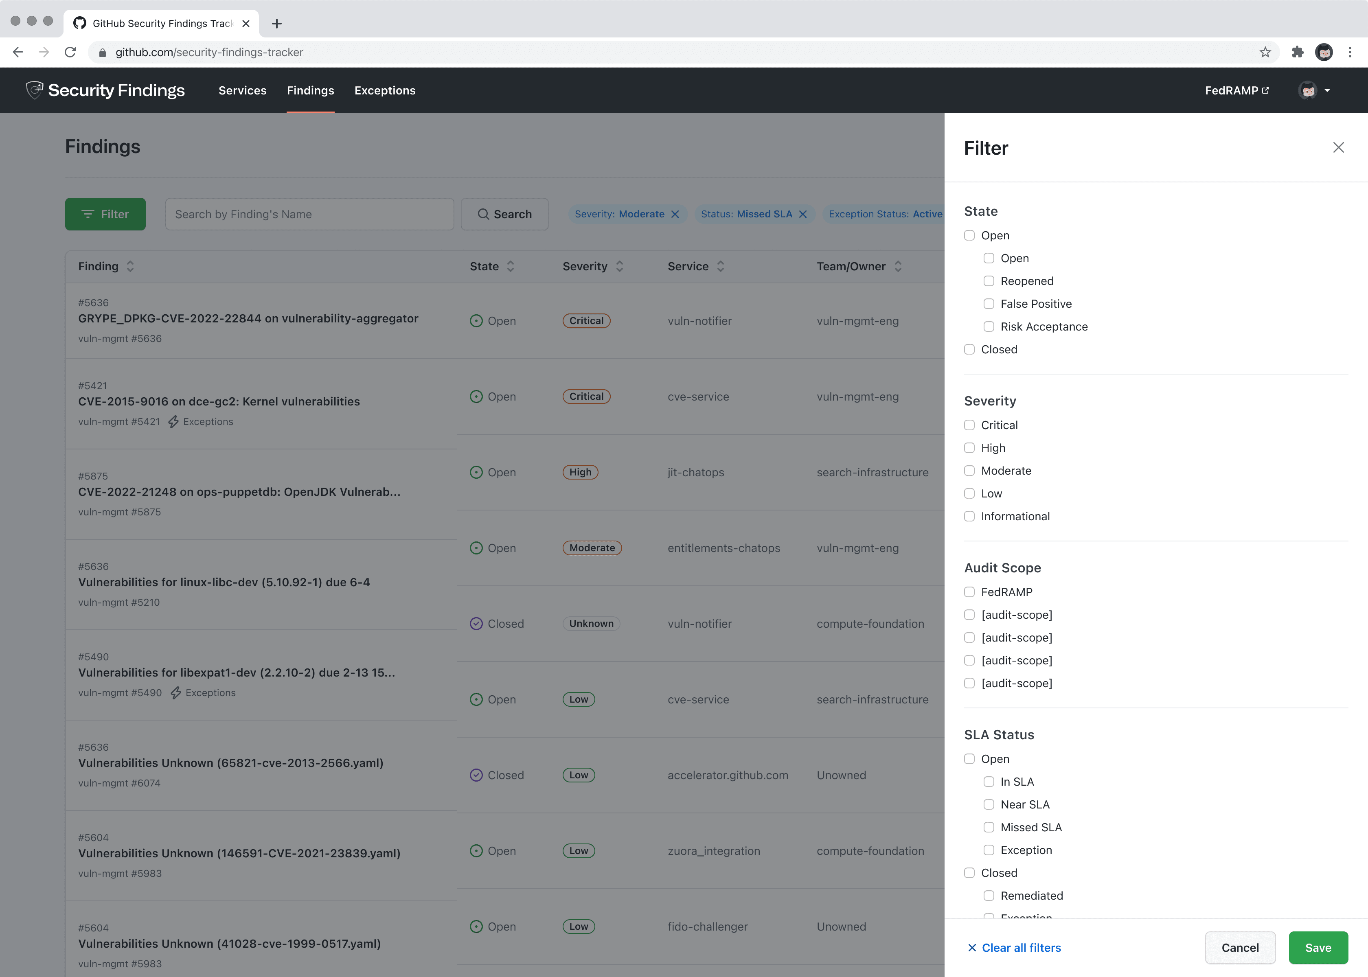Click the closed state icon in accelerator.github.com row
Screen dimensions: 1368x977
476,775
